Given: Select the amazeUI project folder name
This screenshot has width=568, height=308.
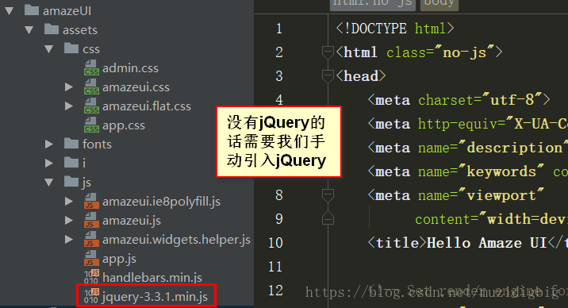Looking at the screenshot, I should (x=67, y=11).
